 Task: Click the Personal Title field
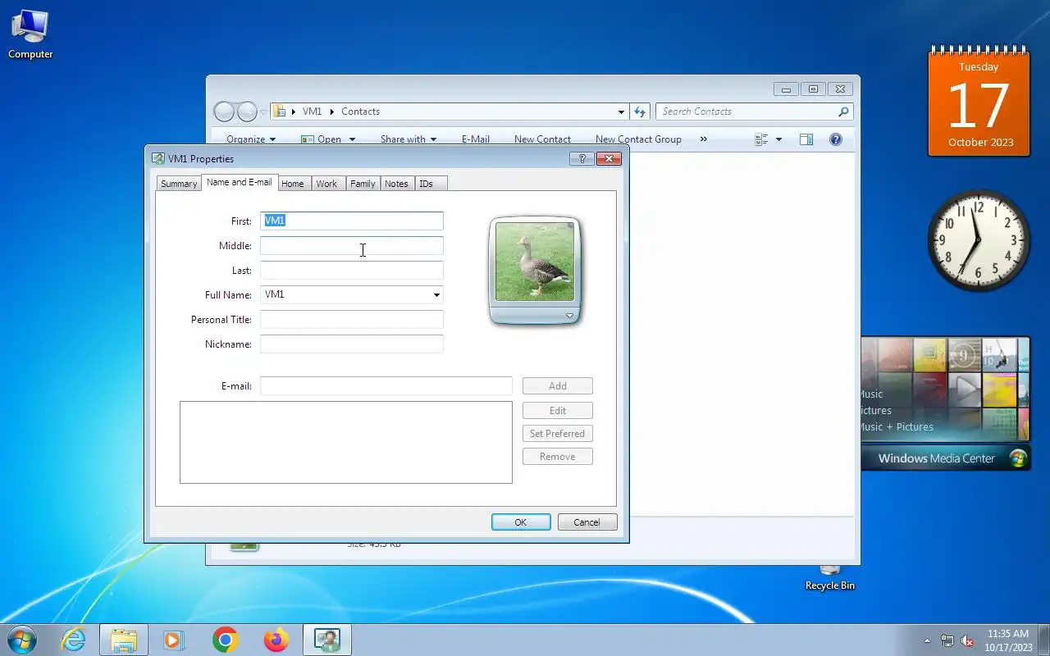(352, 319)
